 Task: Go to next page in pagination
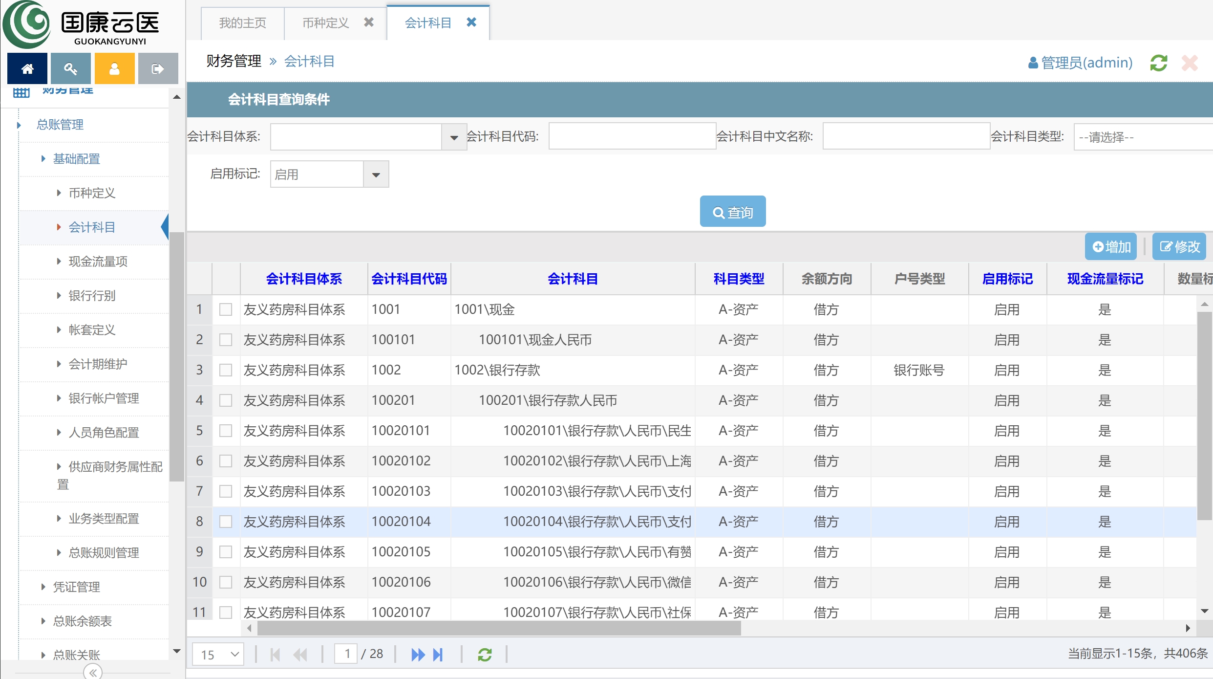tap(418, 655)
